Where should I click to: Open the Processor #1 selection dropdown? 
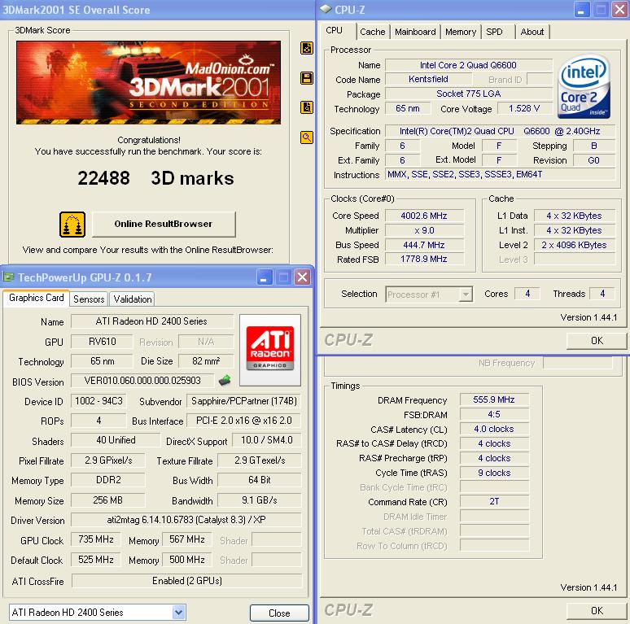pos(466,295)
